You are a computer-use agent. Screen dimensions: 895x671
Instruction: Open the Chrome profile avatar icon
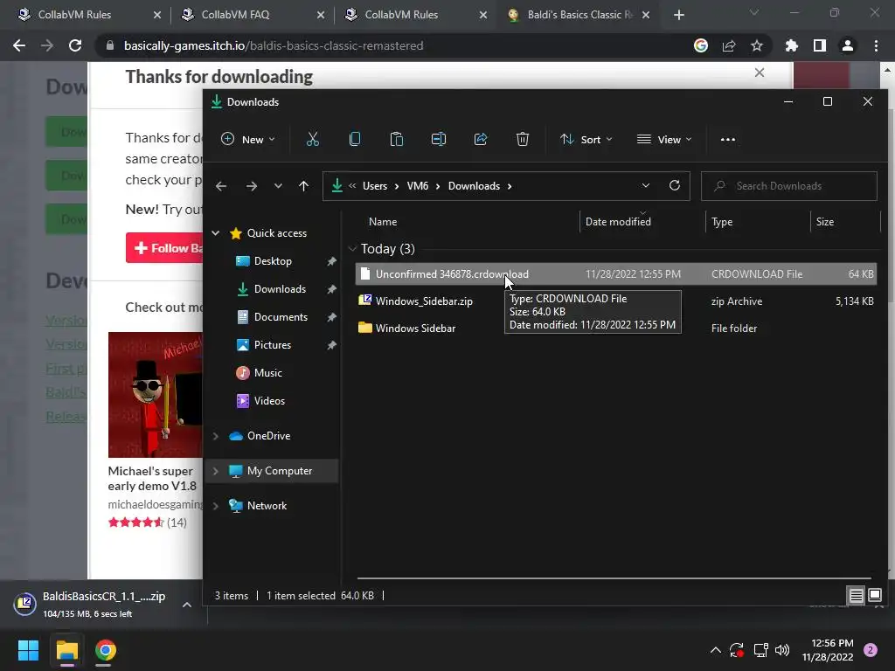point(847,45)
